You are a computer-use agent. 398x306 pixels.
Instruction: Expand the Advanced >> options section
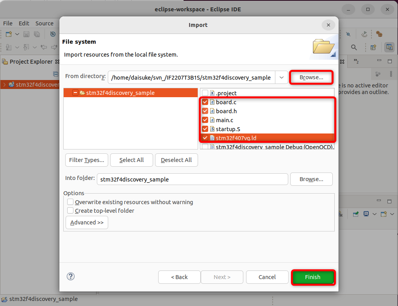(x=87, y=222)
